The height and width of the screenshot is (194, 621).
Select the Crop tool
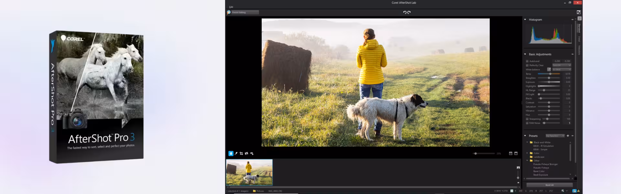pos(241,154)
